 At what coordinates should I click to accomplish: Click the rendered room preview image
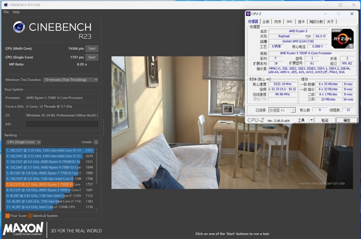pyautogui.click(x=232, y=123)
